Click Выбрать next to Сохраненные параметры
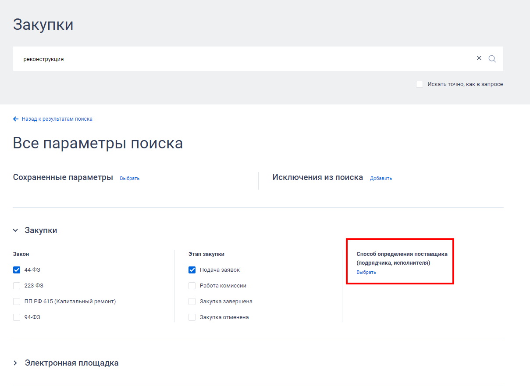 click(130, 178)
